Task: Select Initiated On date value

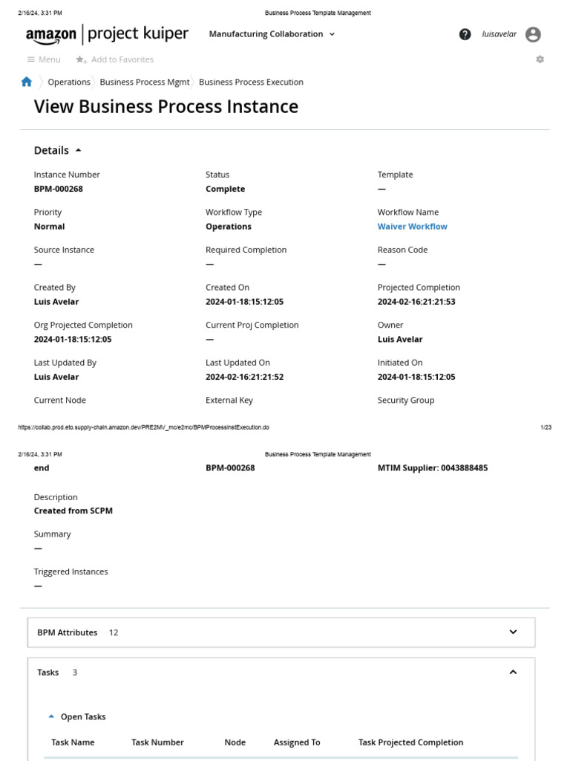Action: pos(416,377)
